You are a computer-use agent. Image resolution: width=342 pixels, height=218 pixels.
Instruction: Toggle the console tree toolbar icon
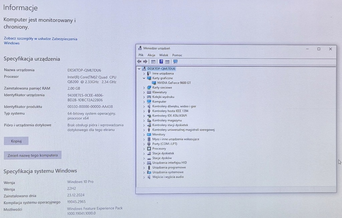(153, 62)
